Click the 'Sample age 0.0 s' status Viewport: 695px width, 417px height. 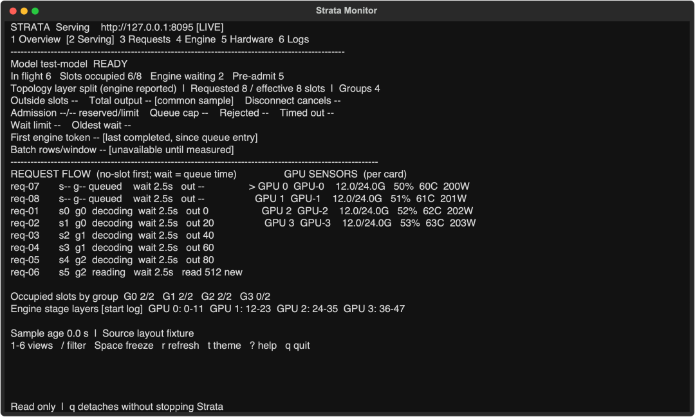click(x=50, y=333)
